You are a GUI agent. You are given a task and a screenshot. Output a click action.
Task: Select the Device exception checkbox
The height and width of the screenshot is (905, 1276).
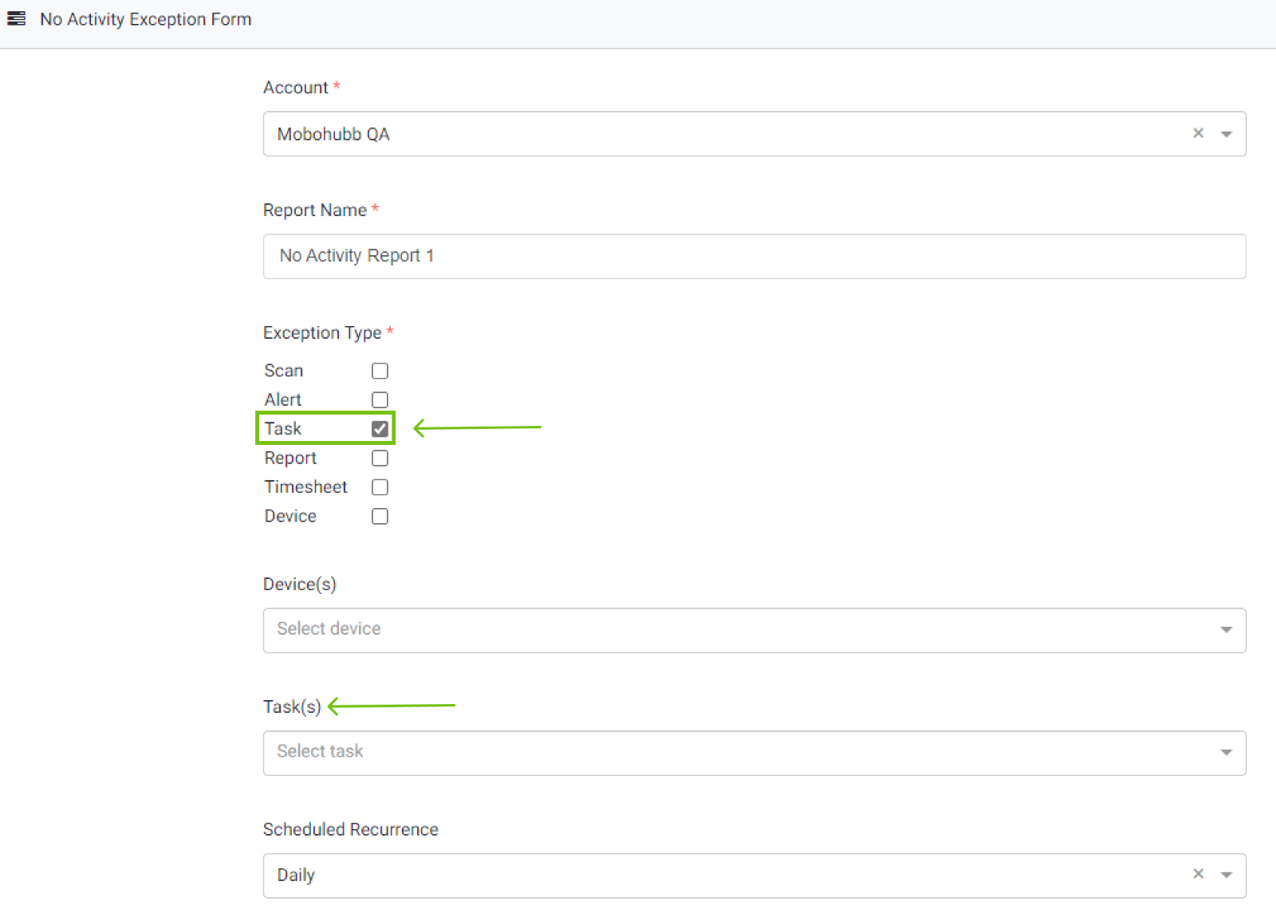[380, 517]
